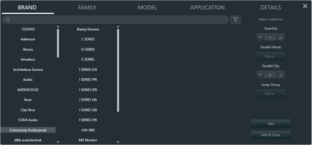Select the AUDIOFOCUS brand
Viewport: 312px width, 145px height.
point(28,90)
